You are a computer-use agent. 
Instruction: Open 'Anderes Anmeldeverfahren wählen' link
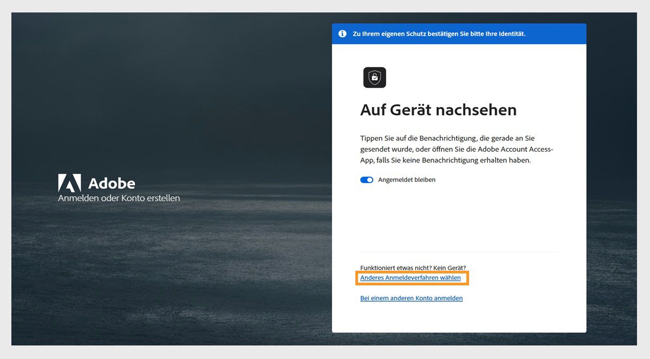click(x=411, y=278)
